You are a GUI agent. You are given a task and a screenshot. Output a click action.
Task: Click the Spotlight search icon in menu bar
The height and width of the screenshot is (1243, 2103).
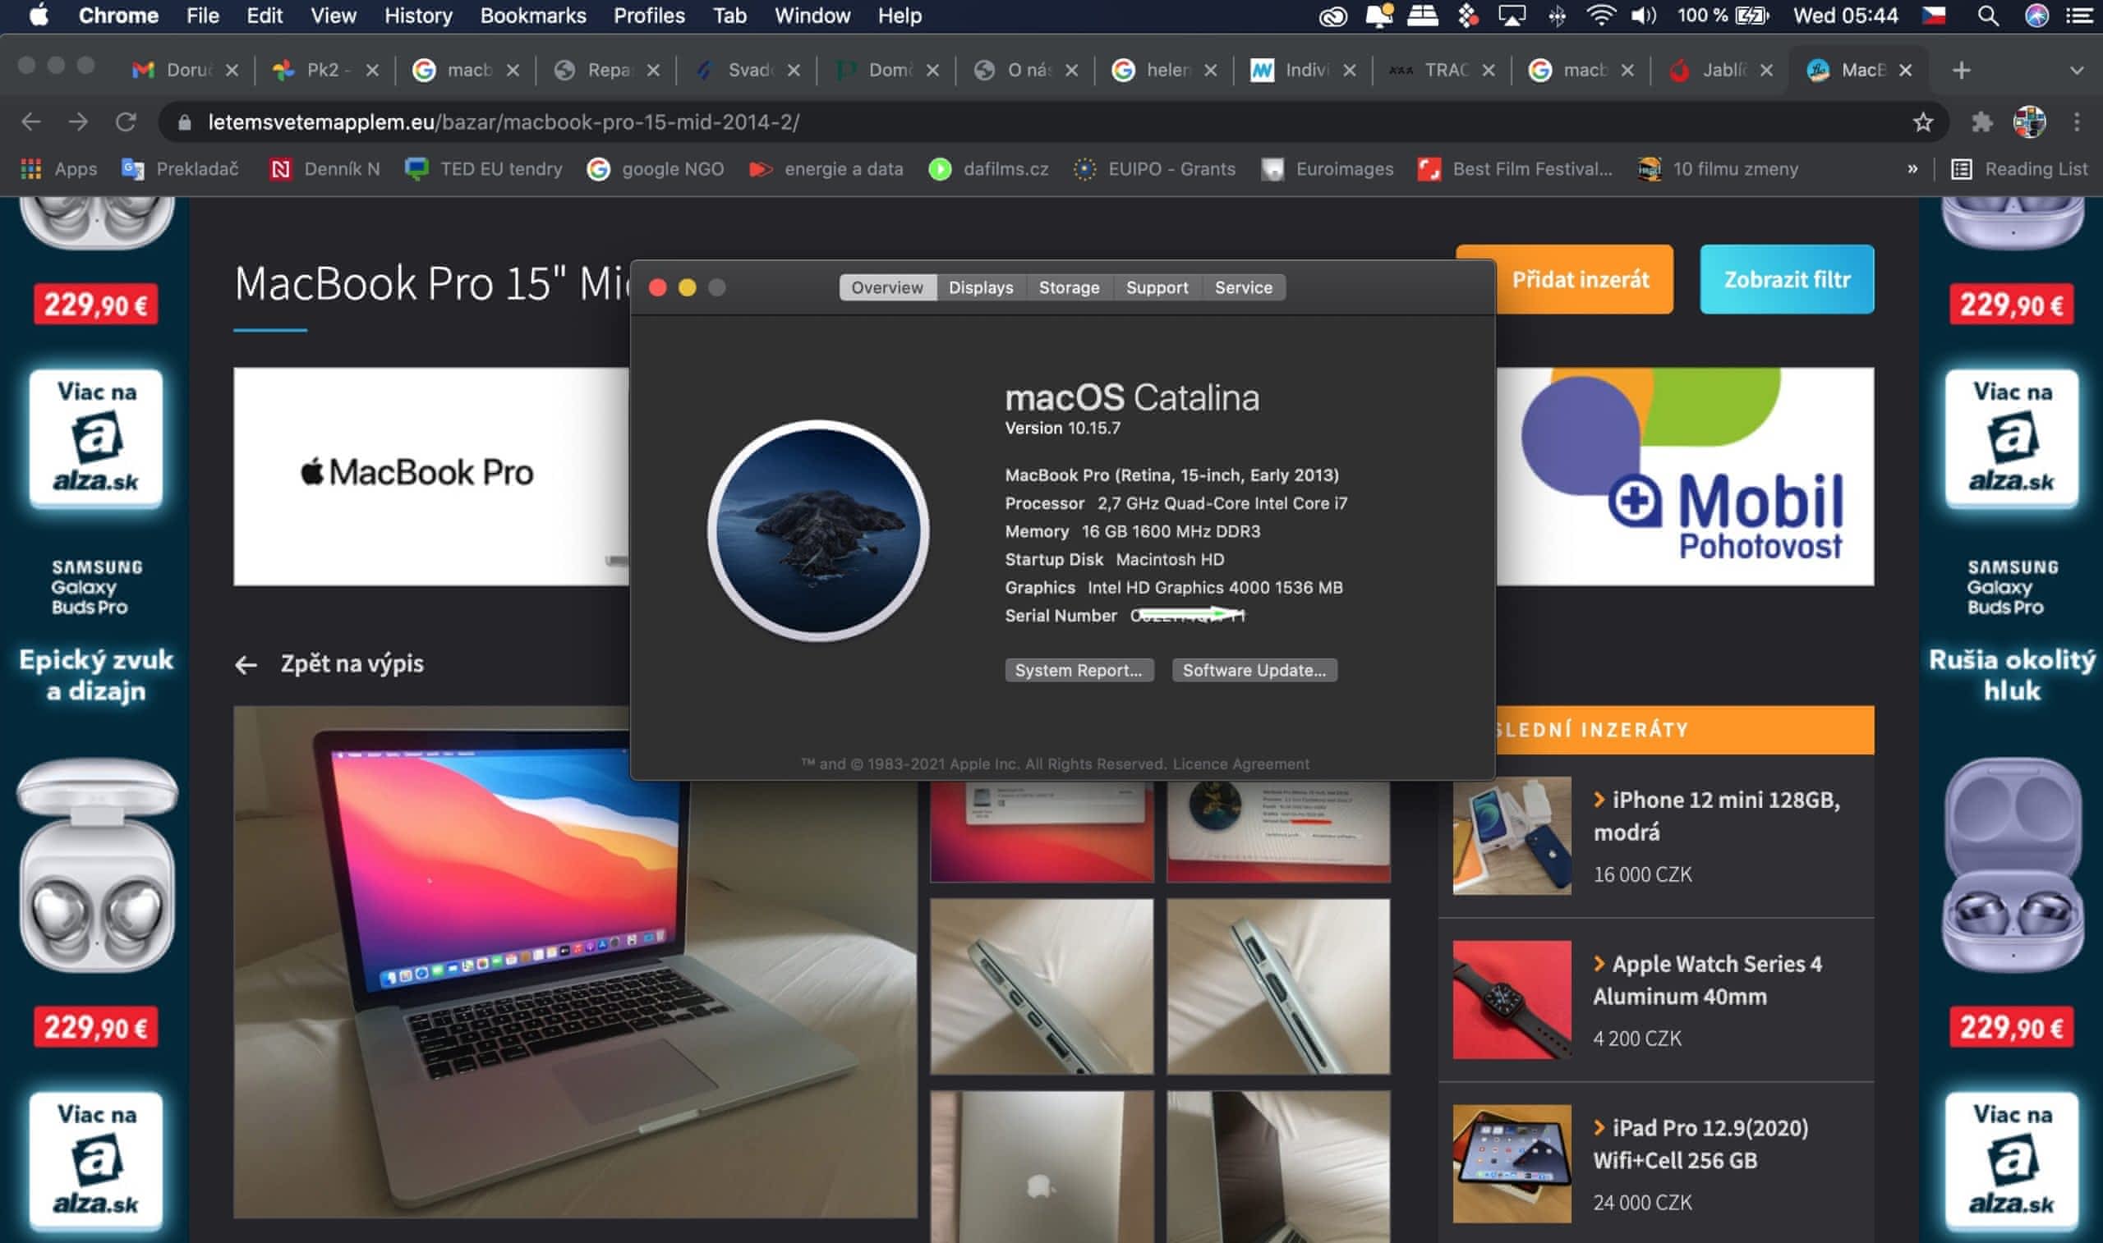coord(1987,16)
